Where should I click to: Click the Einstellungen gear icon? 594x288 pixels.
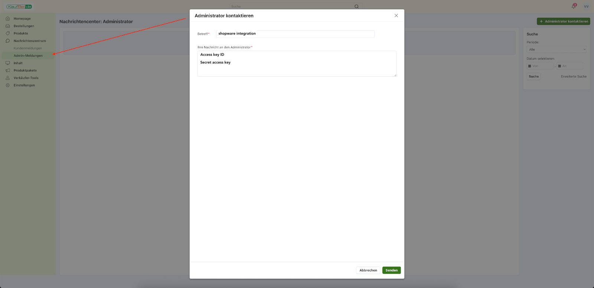[8, 85]
